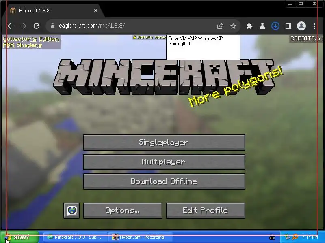Switch to Minecraft 1.8.8 taskbar item
This screenshot has width=325, height=243.
click(x=75, y=237)
